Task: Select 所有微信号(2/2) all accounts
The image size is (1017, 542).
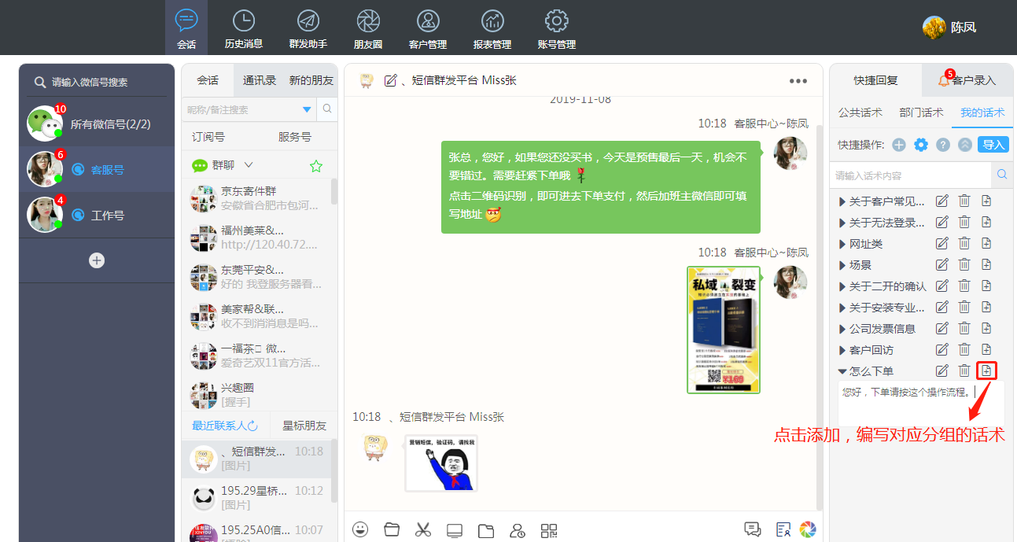Action: pyautogui.click(x=97, y=124)
